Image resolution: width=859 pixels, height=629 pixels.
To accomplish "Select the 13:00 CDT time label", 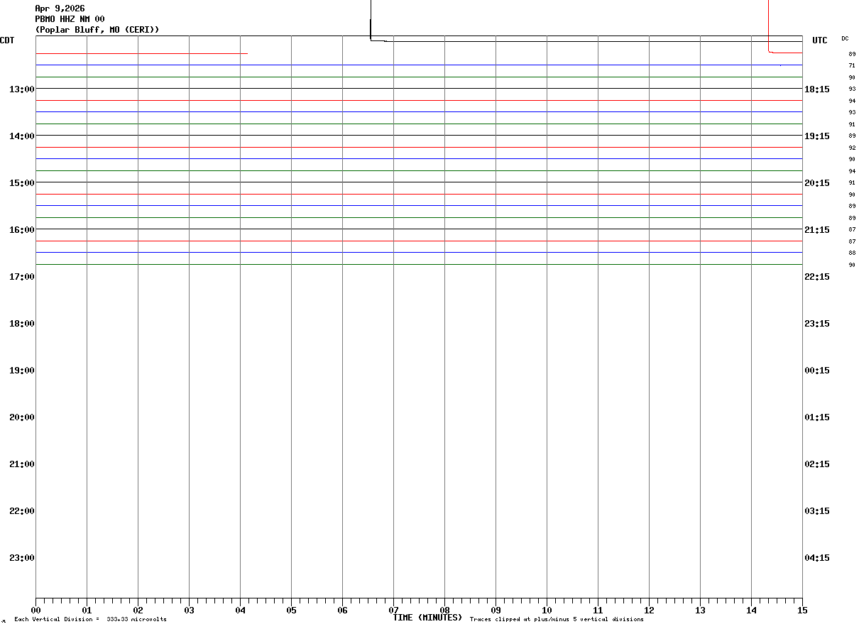I will [22, 89].
